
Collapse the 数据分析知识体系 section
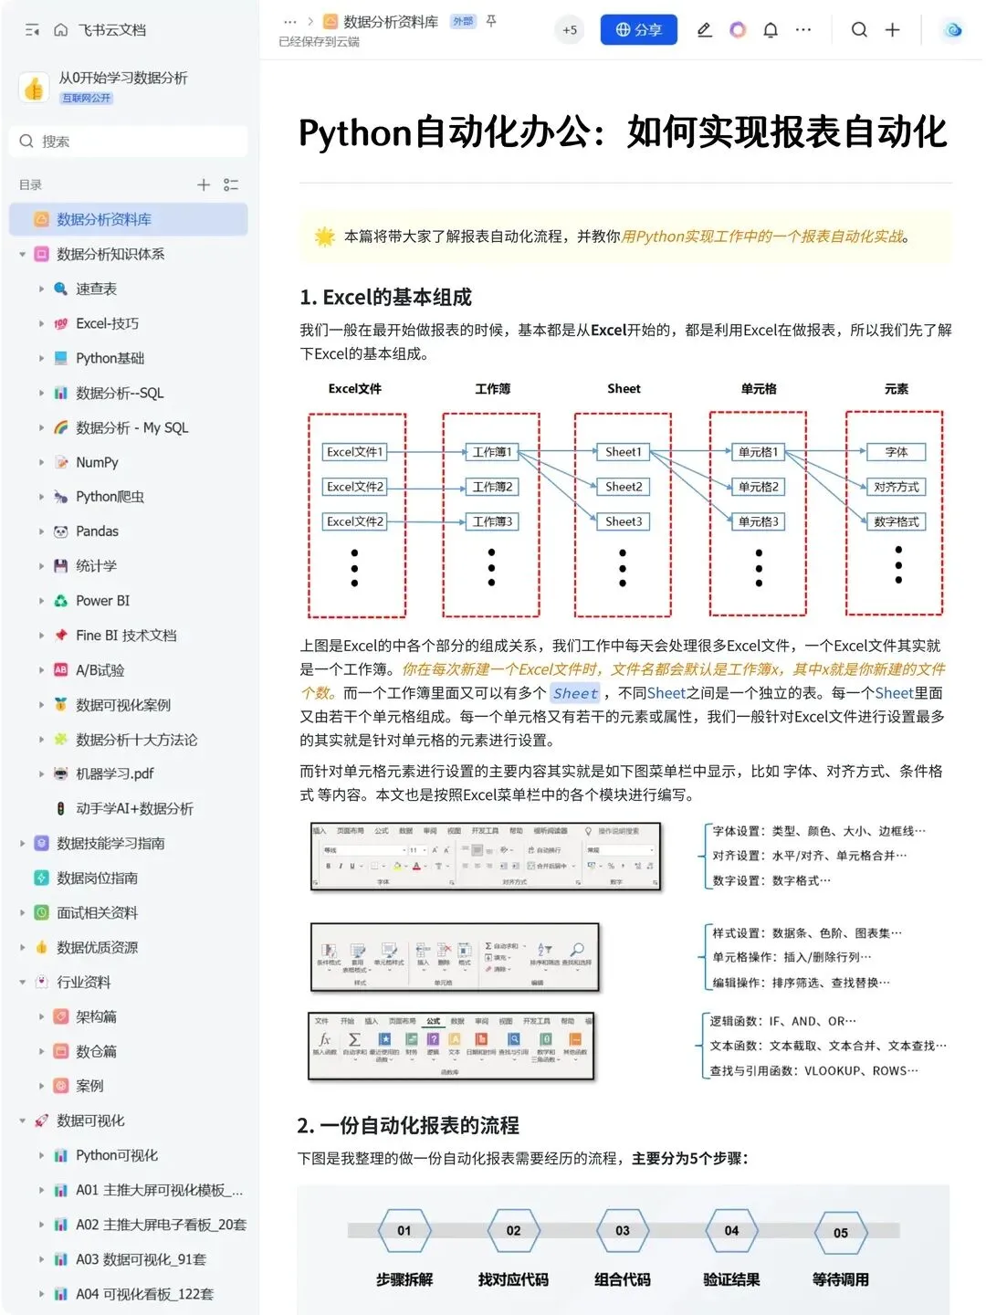[23, 254]
